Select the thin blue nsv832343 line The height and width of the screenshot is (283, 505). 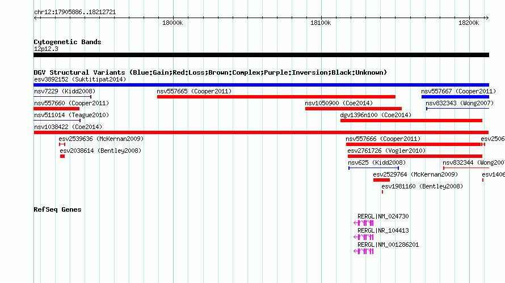pyautogui.click(x=458, y=109)
